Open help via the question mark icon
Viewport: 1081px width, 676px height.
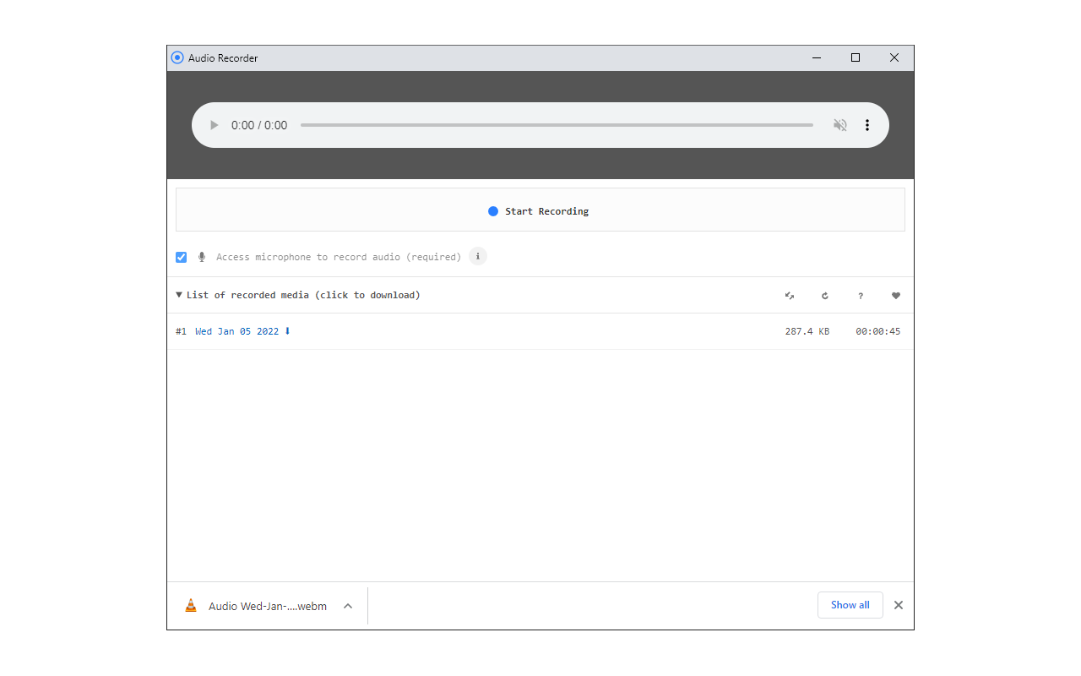(861, 295)
